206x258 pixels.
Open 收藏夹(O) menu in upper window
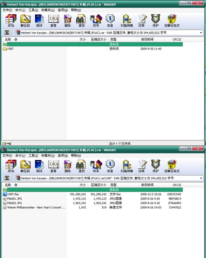pyautogui.click(x=48, y=10)
